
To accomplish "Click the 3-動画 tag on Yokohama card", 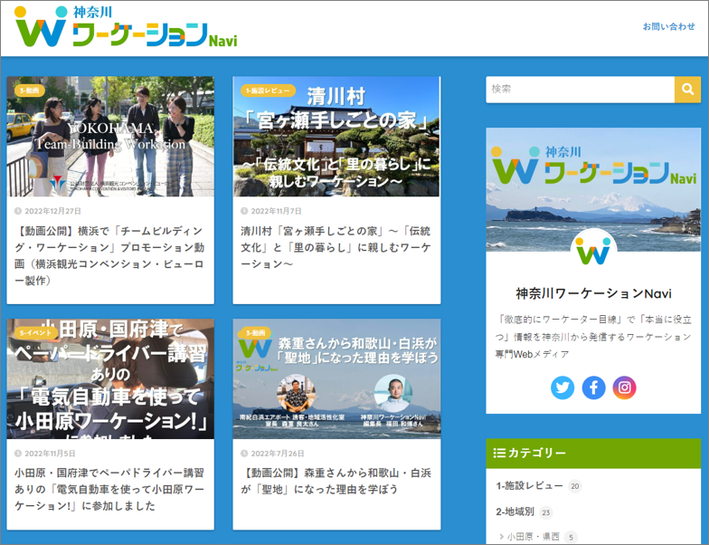I will pyautogui.click(x=29, y=91).
